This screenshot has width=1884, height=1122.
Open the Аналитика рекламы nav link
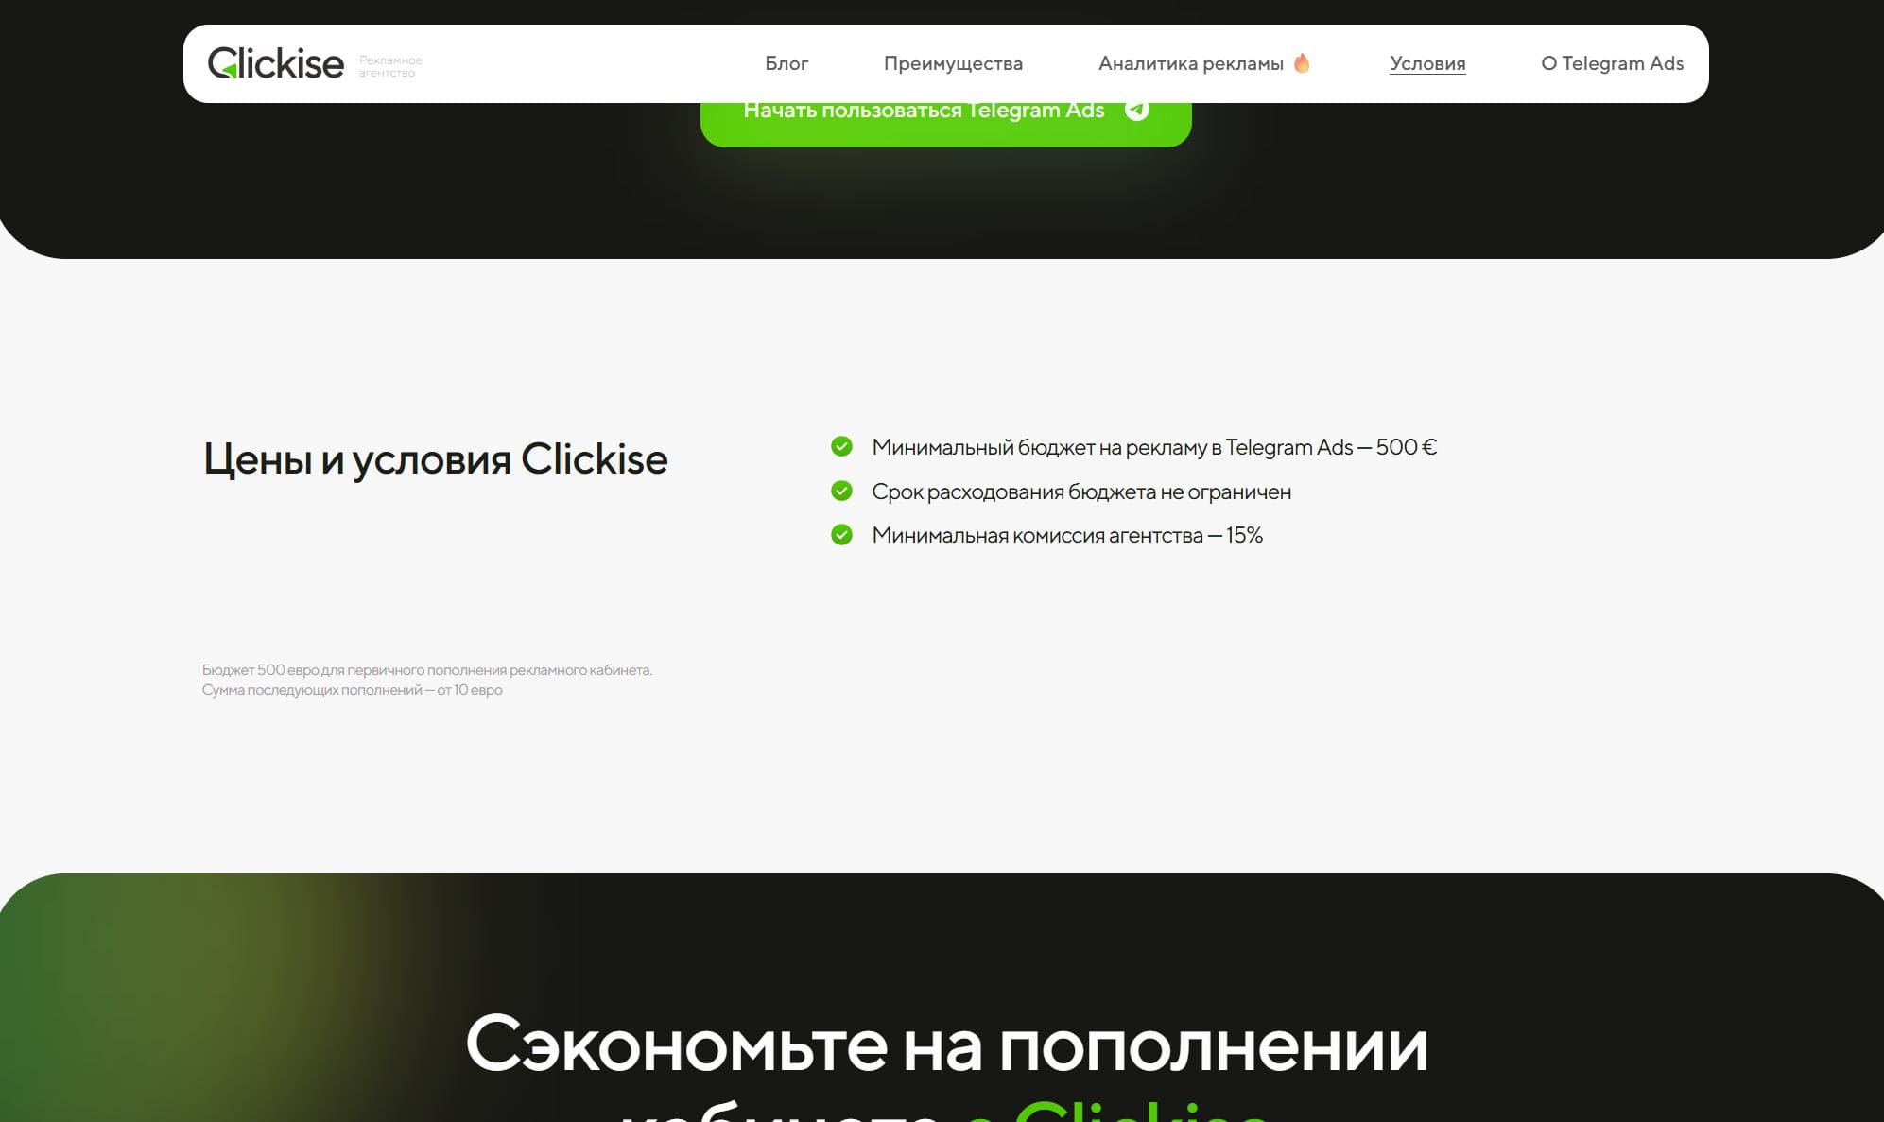pyautogui.click(x=1190, y=63)
